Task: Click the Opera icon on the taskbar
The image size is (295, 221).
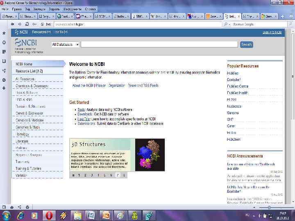Action: click(x=49, y=216)
